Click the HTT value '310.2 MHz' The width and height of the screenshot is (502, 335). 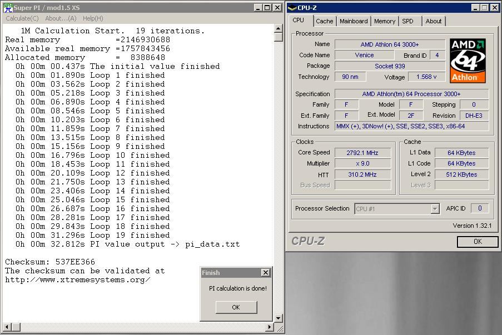point(362,174)
